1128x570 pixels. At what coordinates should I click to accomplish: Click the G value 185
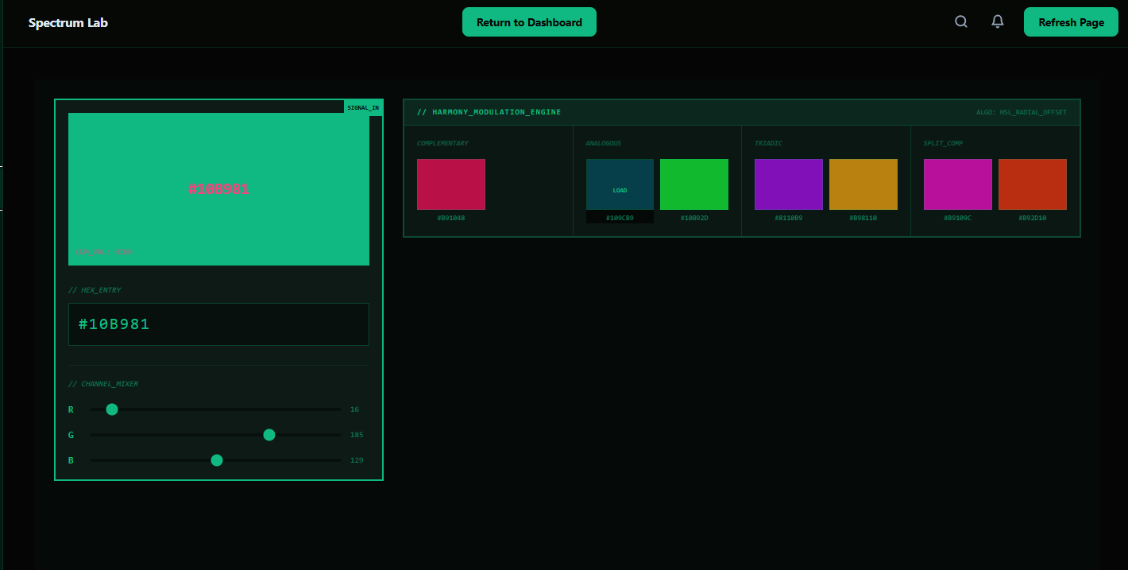tap(357, 435)
